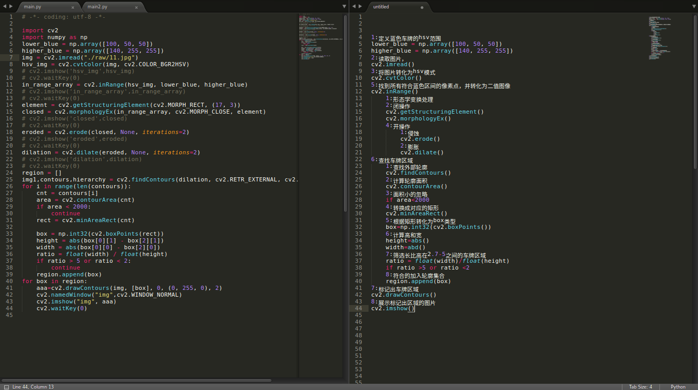
Task: Click the cv2.cvtColor() line in untitled
Action: [x=397, y=78]
